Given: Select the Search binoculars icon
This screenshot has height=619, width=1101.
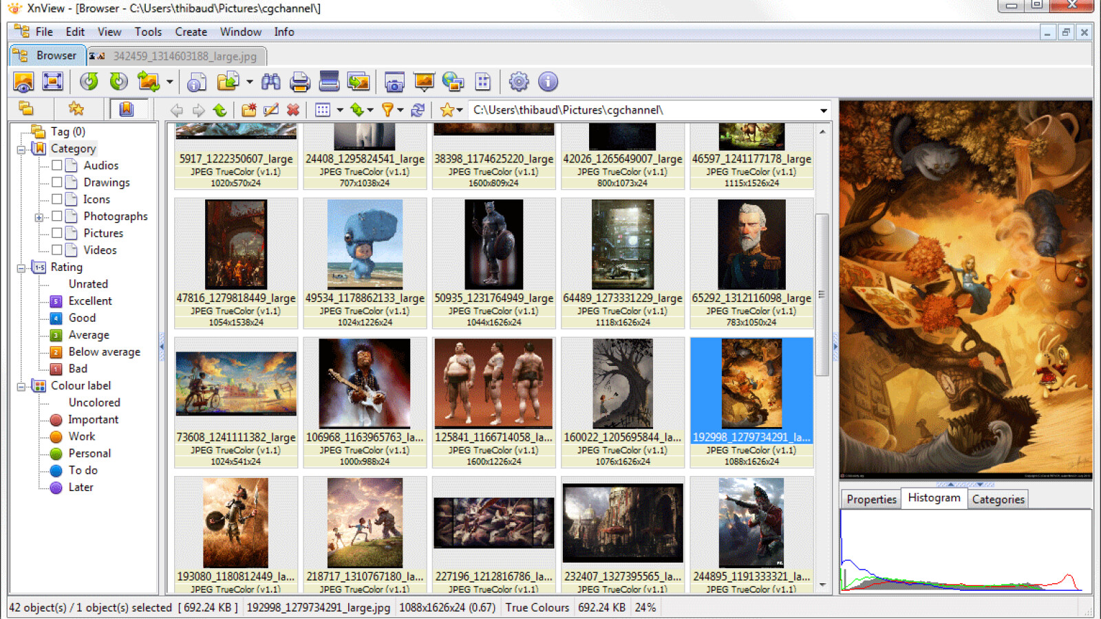Looking at the screenshot, I should (x=270, y=81).
